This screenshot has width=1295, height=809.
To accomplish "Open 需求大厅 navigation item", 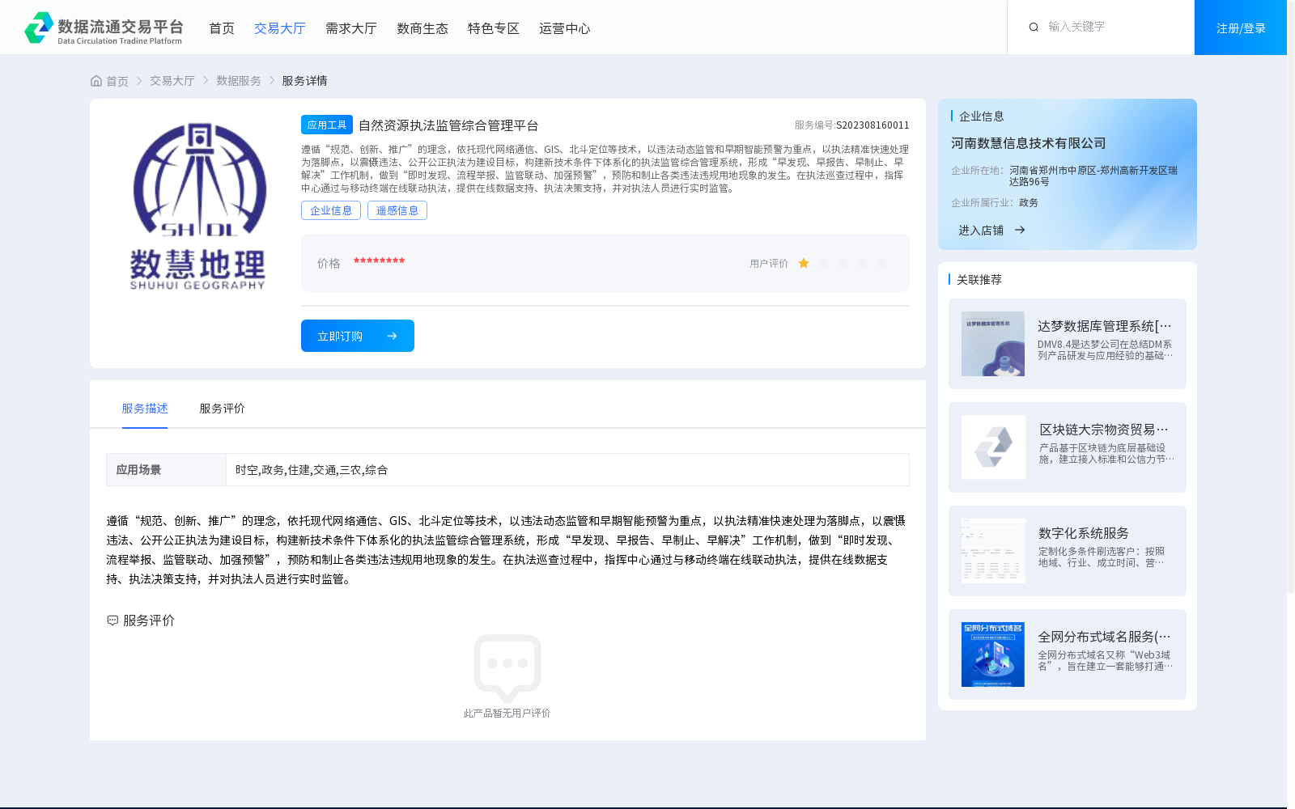I will tap(351, 28).
